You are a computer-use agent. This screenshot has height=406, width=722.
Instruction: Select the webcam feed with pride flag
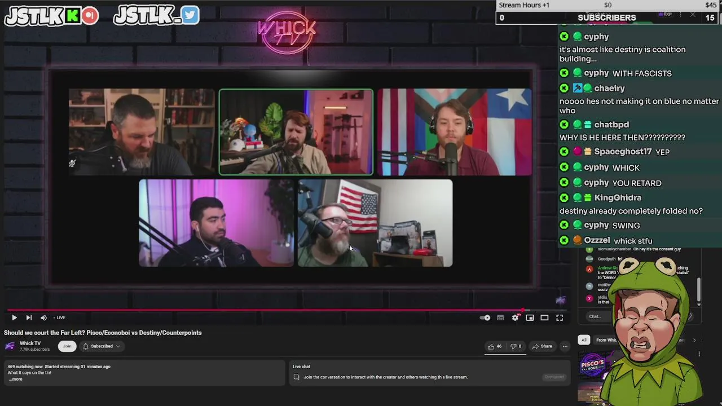pyautogui.click(x=455, y=132)
